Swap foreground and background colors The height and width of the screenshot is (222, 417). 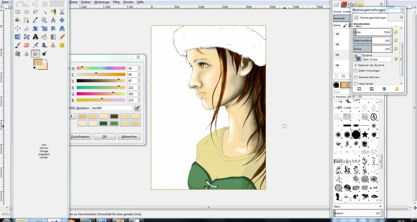(46, 60)
